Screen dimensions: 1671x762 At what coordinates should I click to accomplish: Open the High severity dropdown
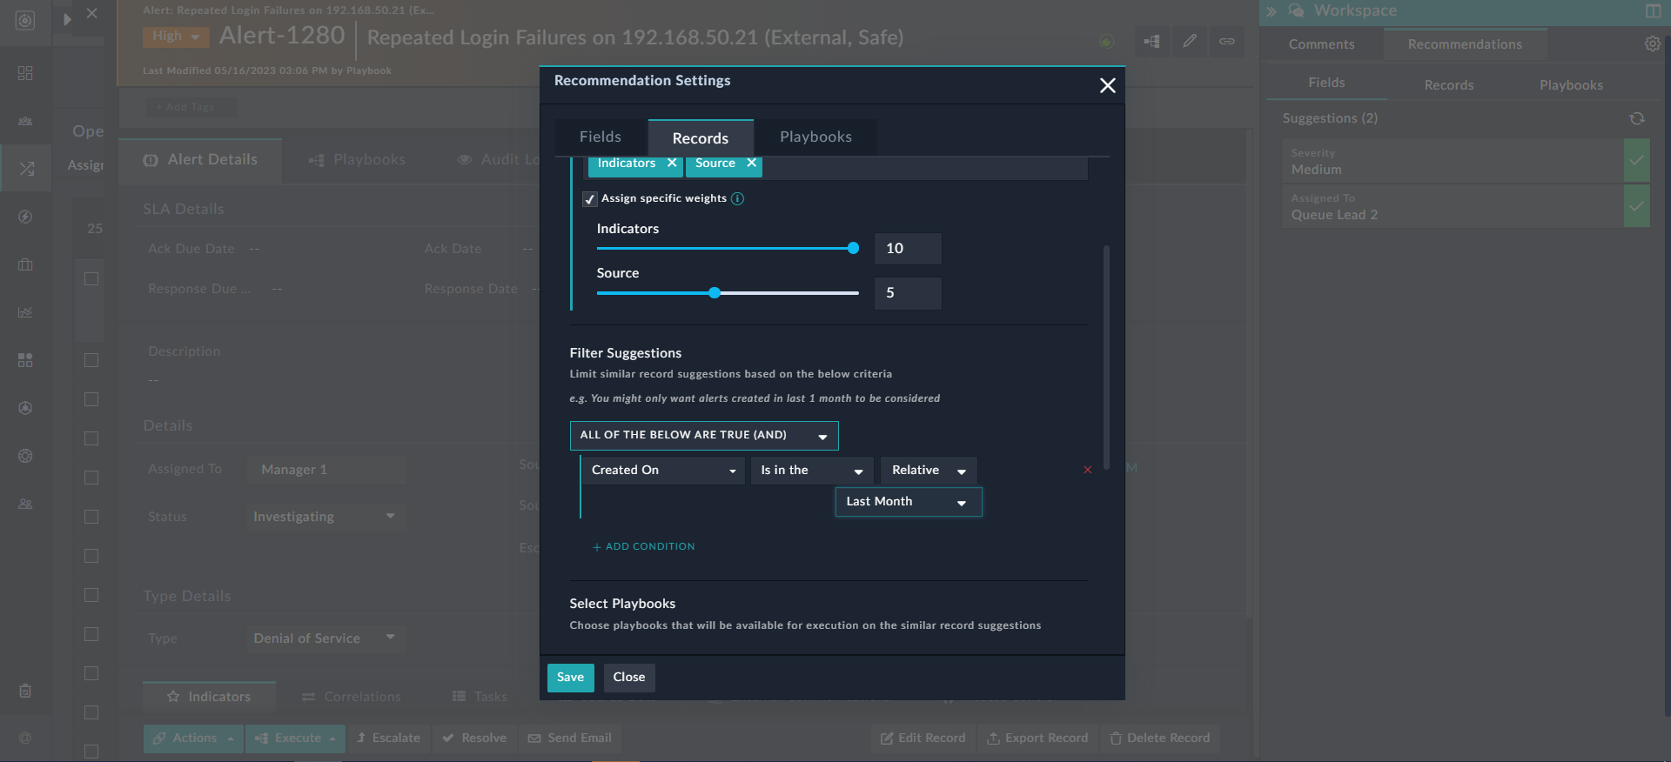pos(177,37)
